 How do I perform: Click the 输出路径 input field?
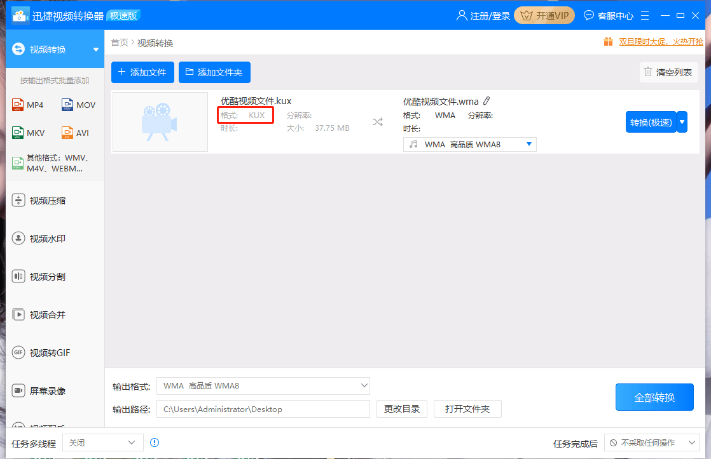click(263, 409)
